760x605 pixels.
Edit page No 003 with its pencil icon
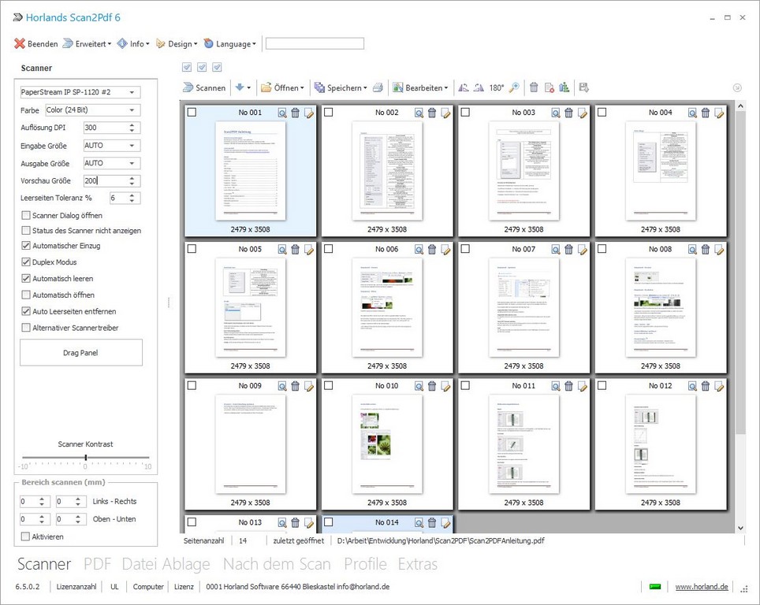583,113
